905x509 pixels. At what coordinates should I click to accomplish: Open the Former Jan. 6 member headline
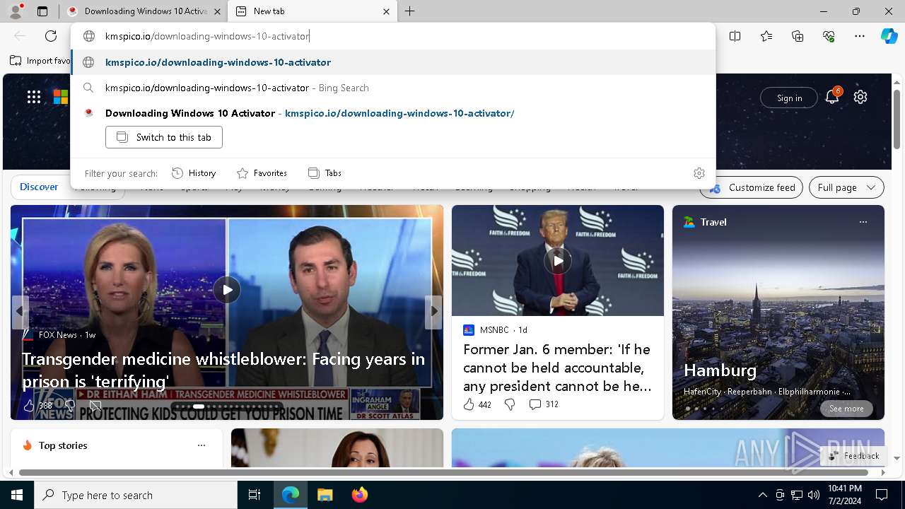[557, 368]
